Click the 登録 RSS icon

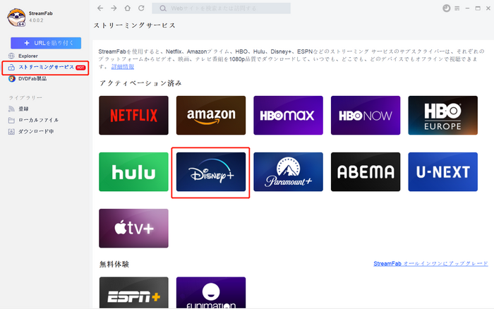click(x=12, y=109)
